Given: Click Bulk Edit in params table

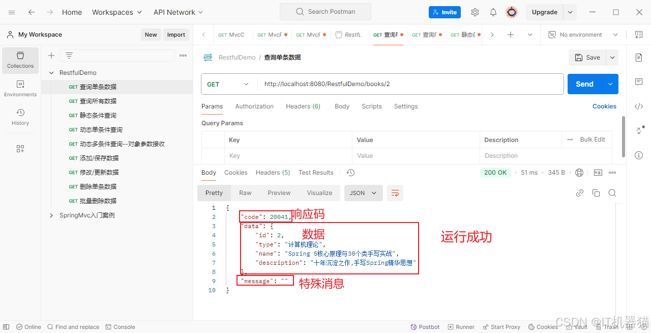Looking at the screenshot, I should click(593, 140).
